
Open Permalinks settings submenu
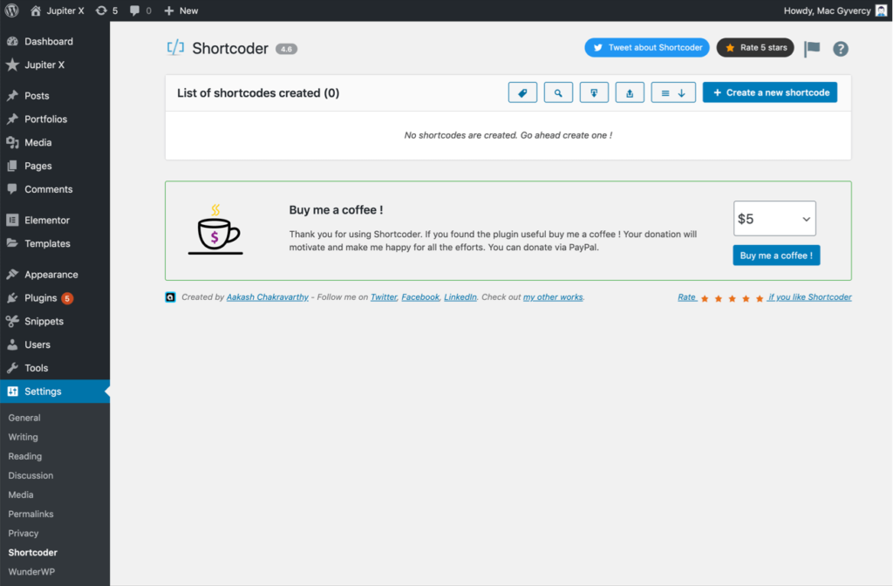click(x=31, y=514)
